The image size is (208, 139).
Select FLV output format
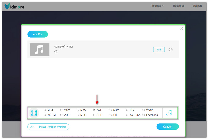tap(127, 110)
